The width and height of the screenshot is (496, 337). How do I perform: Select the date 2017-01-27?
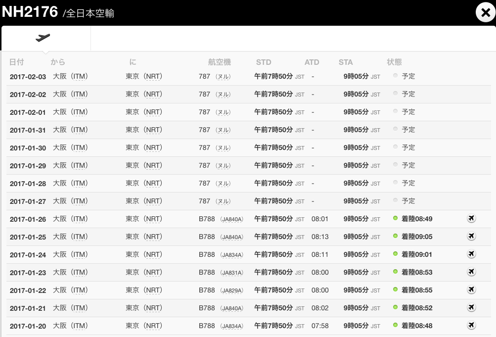point(28,201)
